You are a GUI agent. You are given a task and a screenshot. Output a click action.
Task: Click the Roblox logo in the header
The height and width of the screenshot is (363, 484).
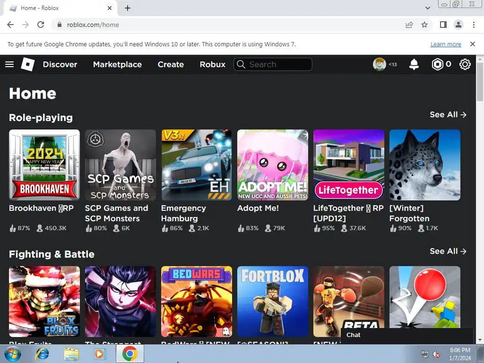(x=28, y=64)
